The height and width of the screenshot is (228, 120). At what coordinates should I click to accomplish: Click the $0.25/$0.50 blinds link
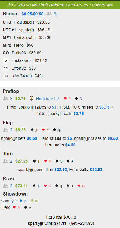pyautogui.click(x=33, y=14)
